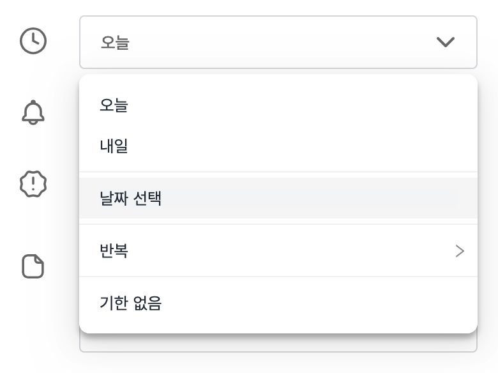Open the 반복 repeat option

[x=278, y=250]
